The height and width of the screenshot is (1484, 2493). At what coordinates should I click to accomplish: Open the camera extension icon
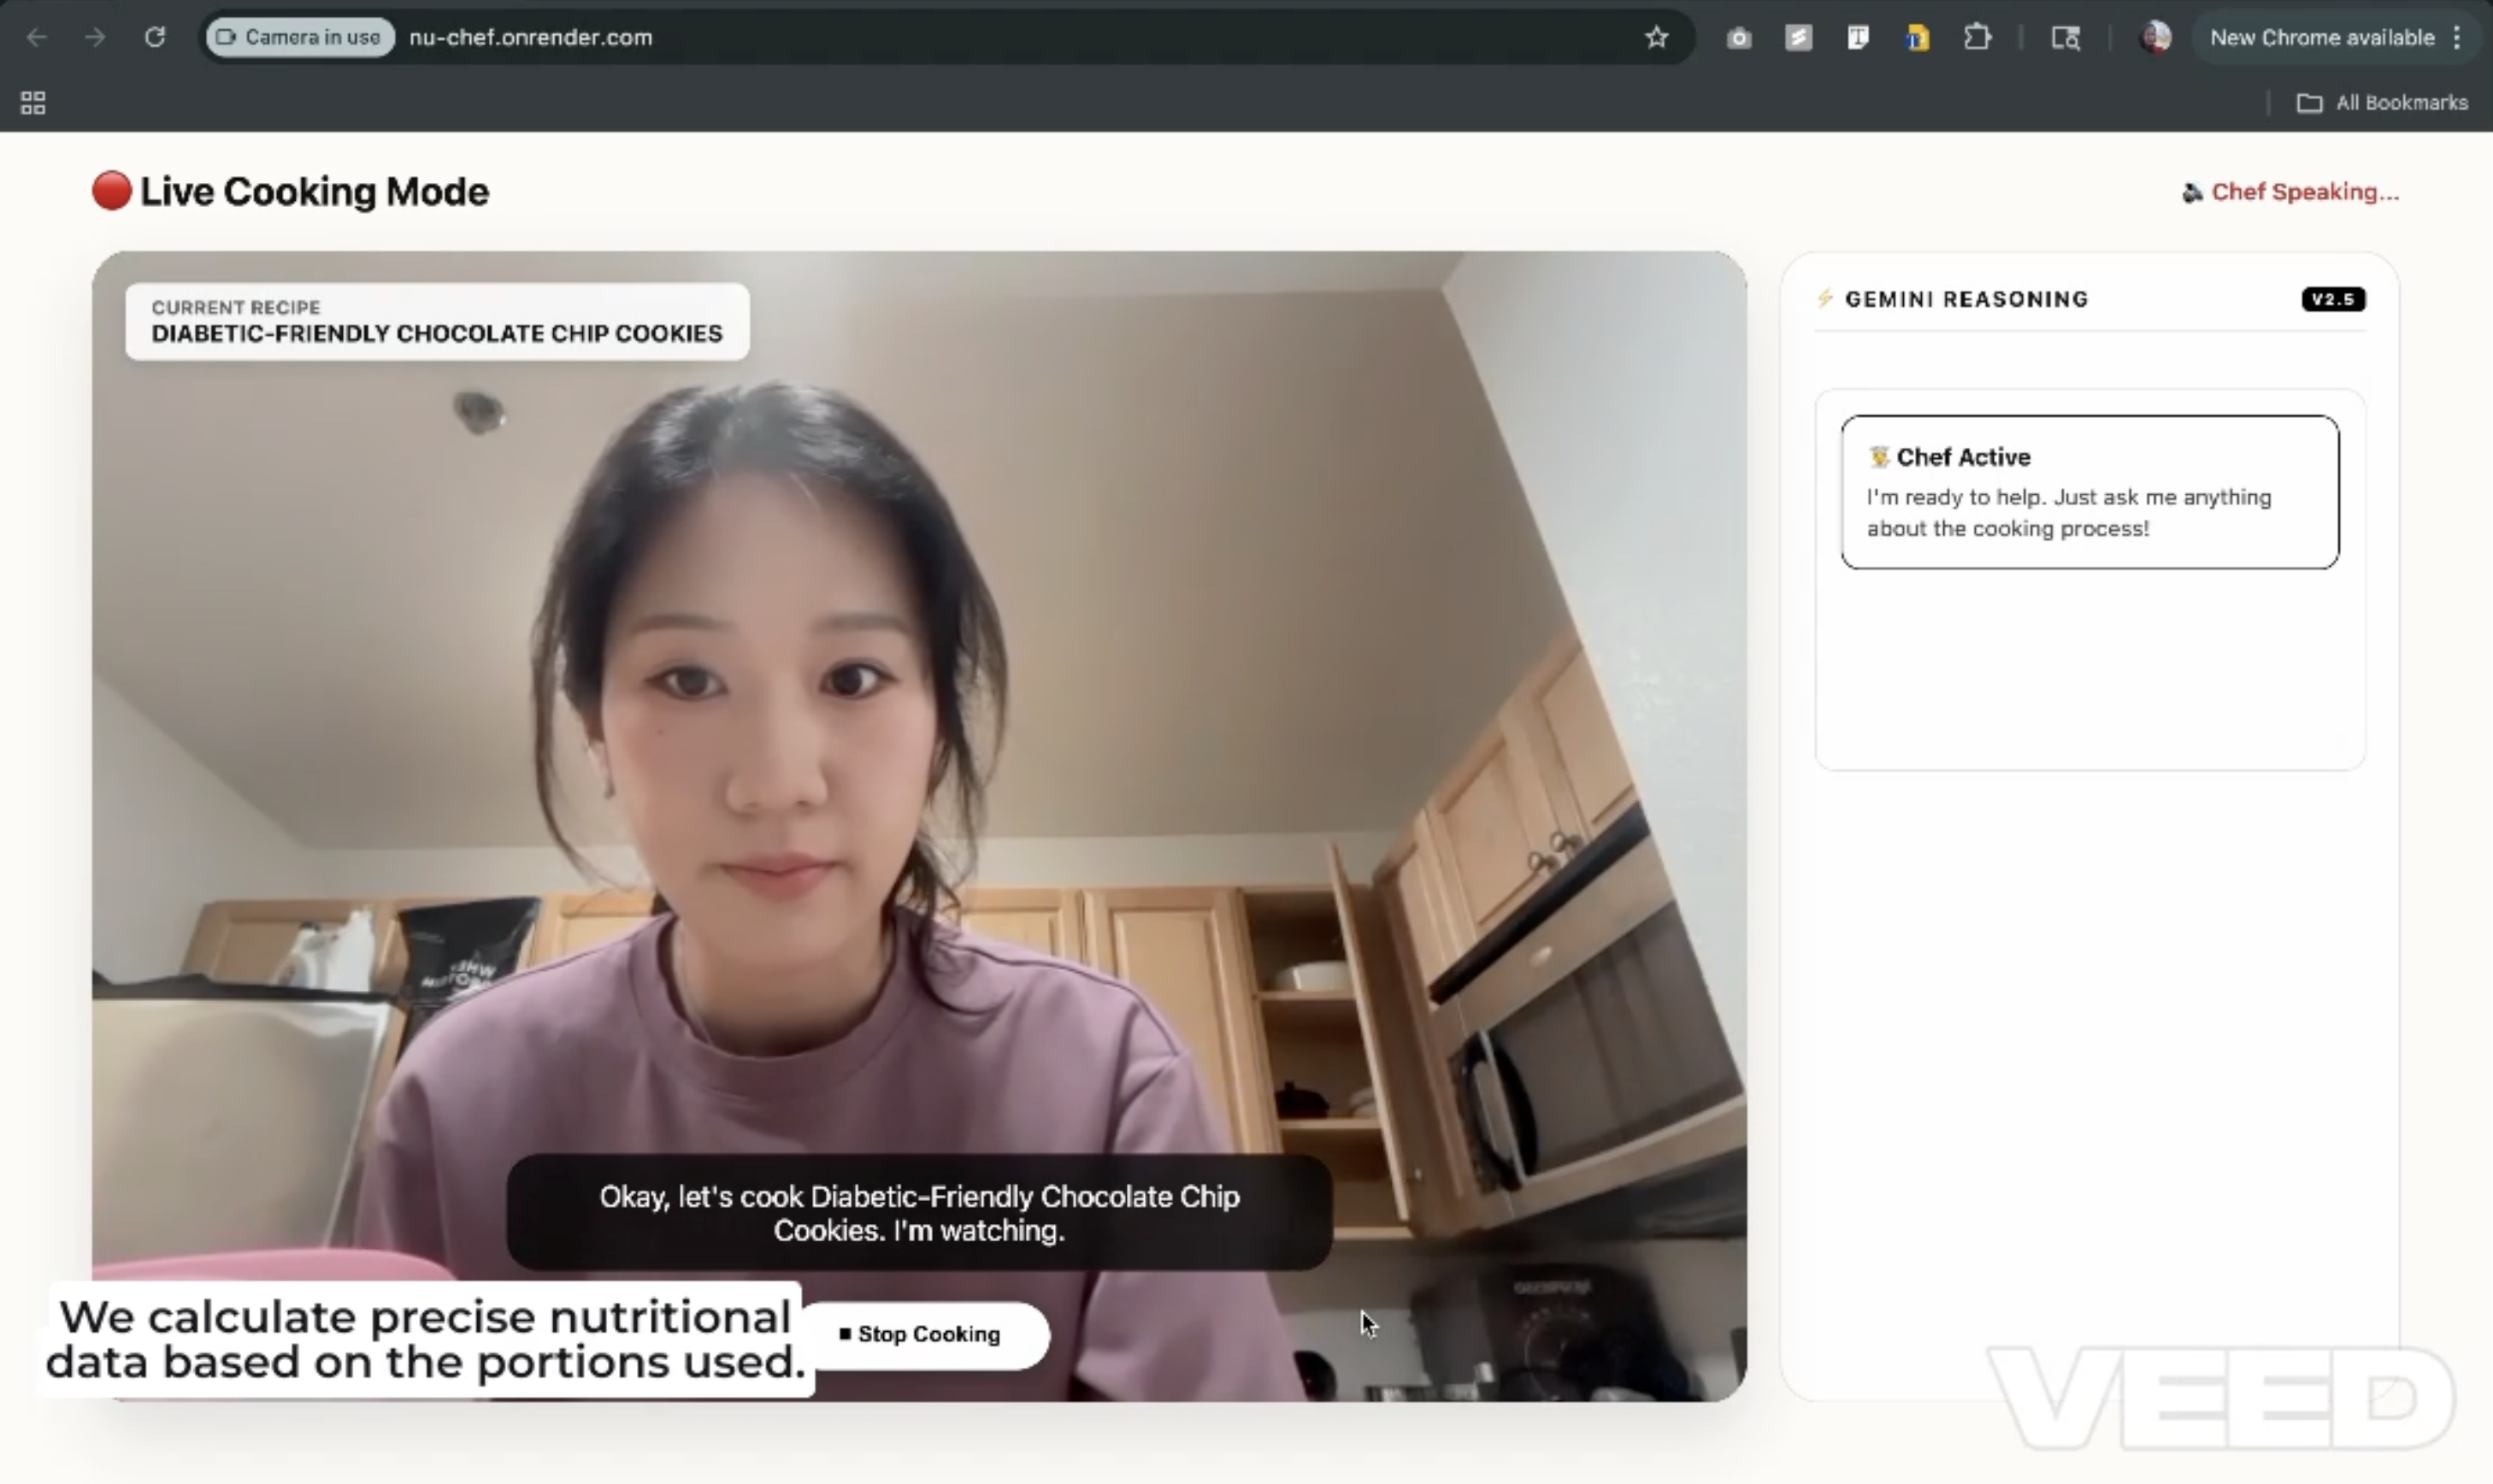[x=1739, y=38]
